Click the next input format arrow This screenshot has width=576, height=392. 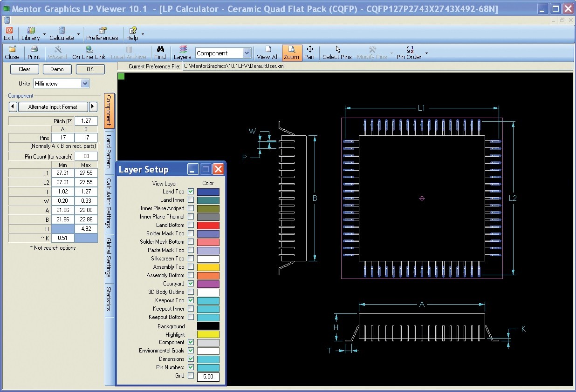coord(93,107)
